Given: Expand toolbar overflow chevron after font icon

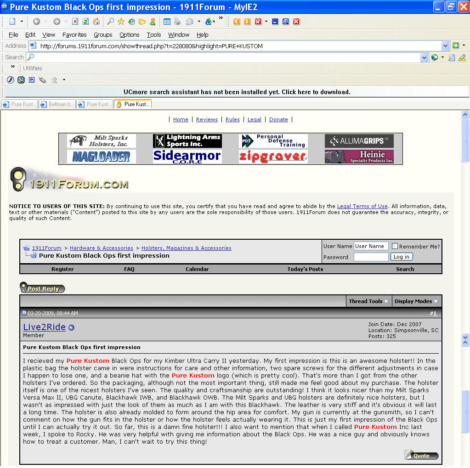Looking at the screenshot, I should click(221, 18).
